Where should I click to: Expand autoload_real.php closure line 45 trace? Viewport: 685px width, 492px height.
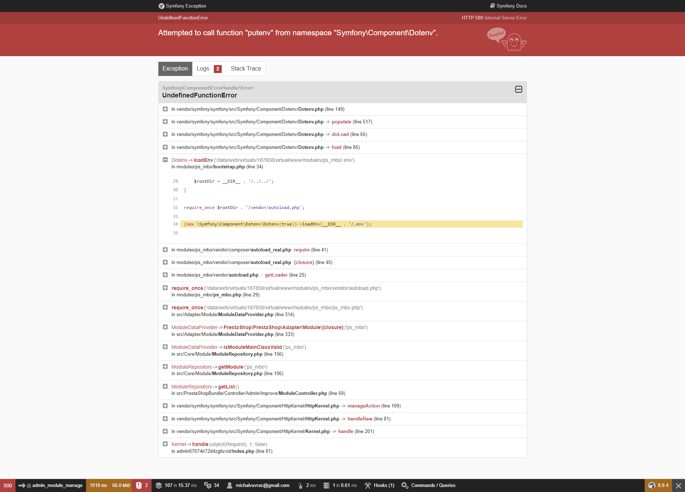[x=165, y=262]
